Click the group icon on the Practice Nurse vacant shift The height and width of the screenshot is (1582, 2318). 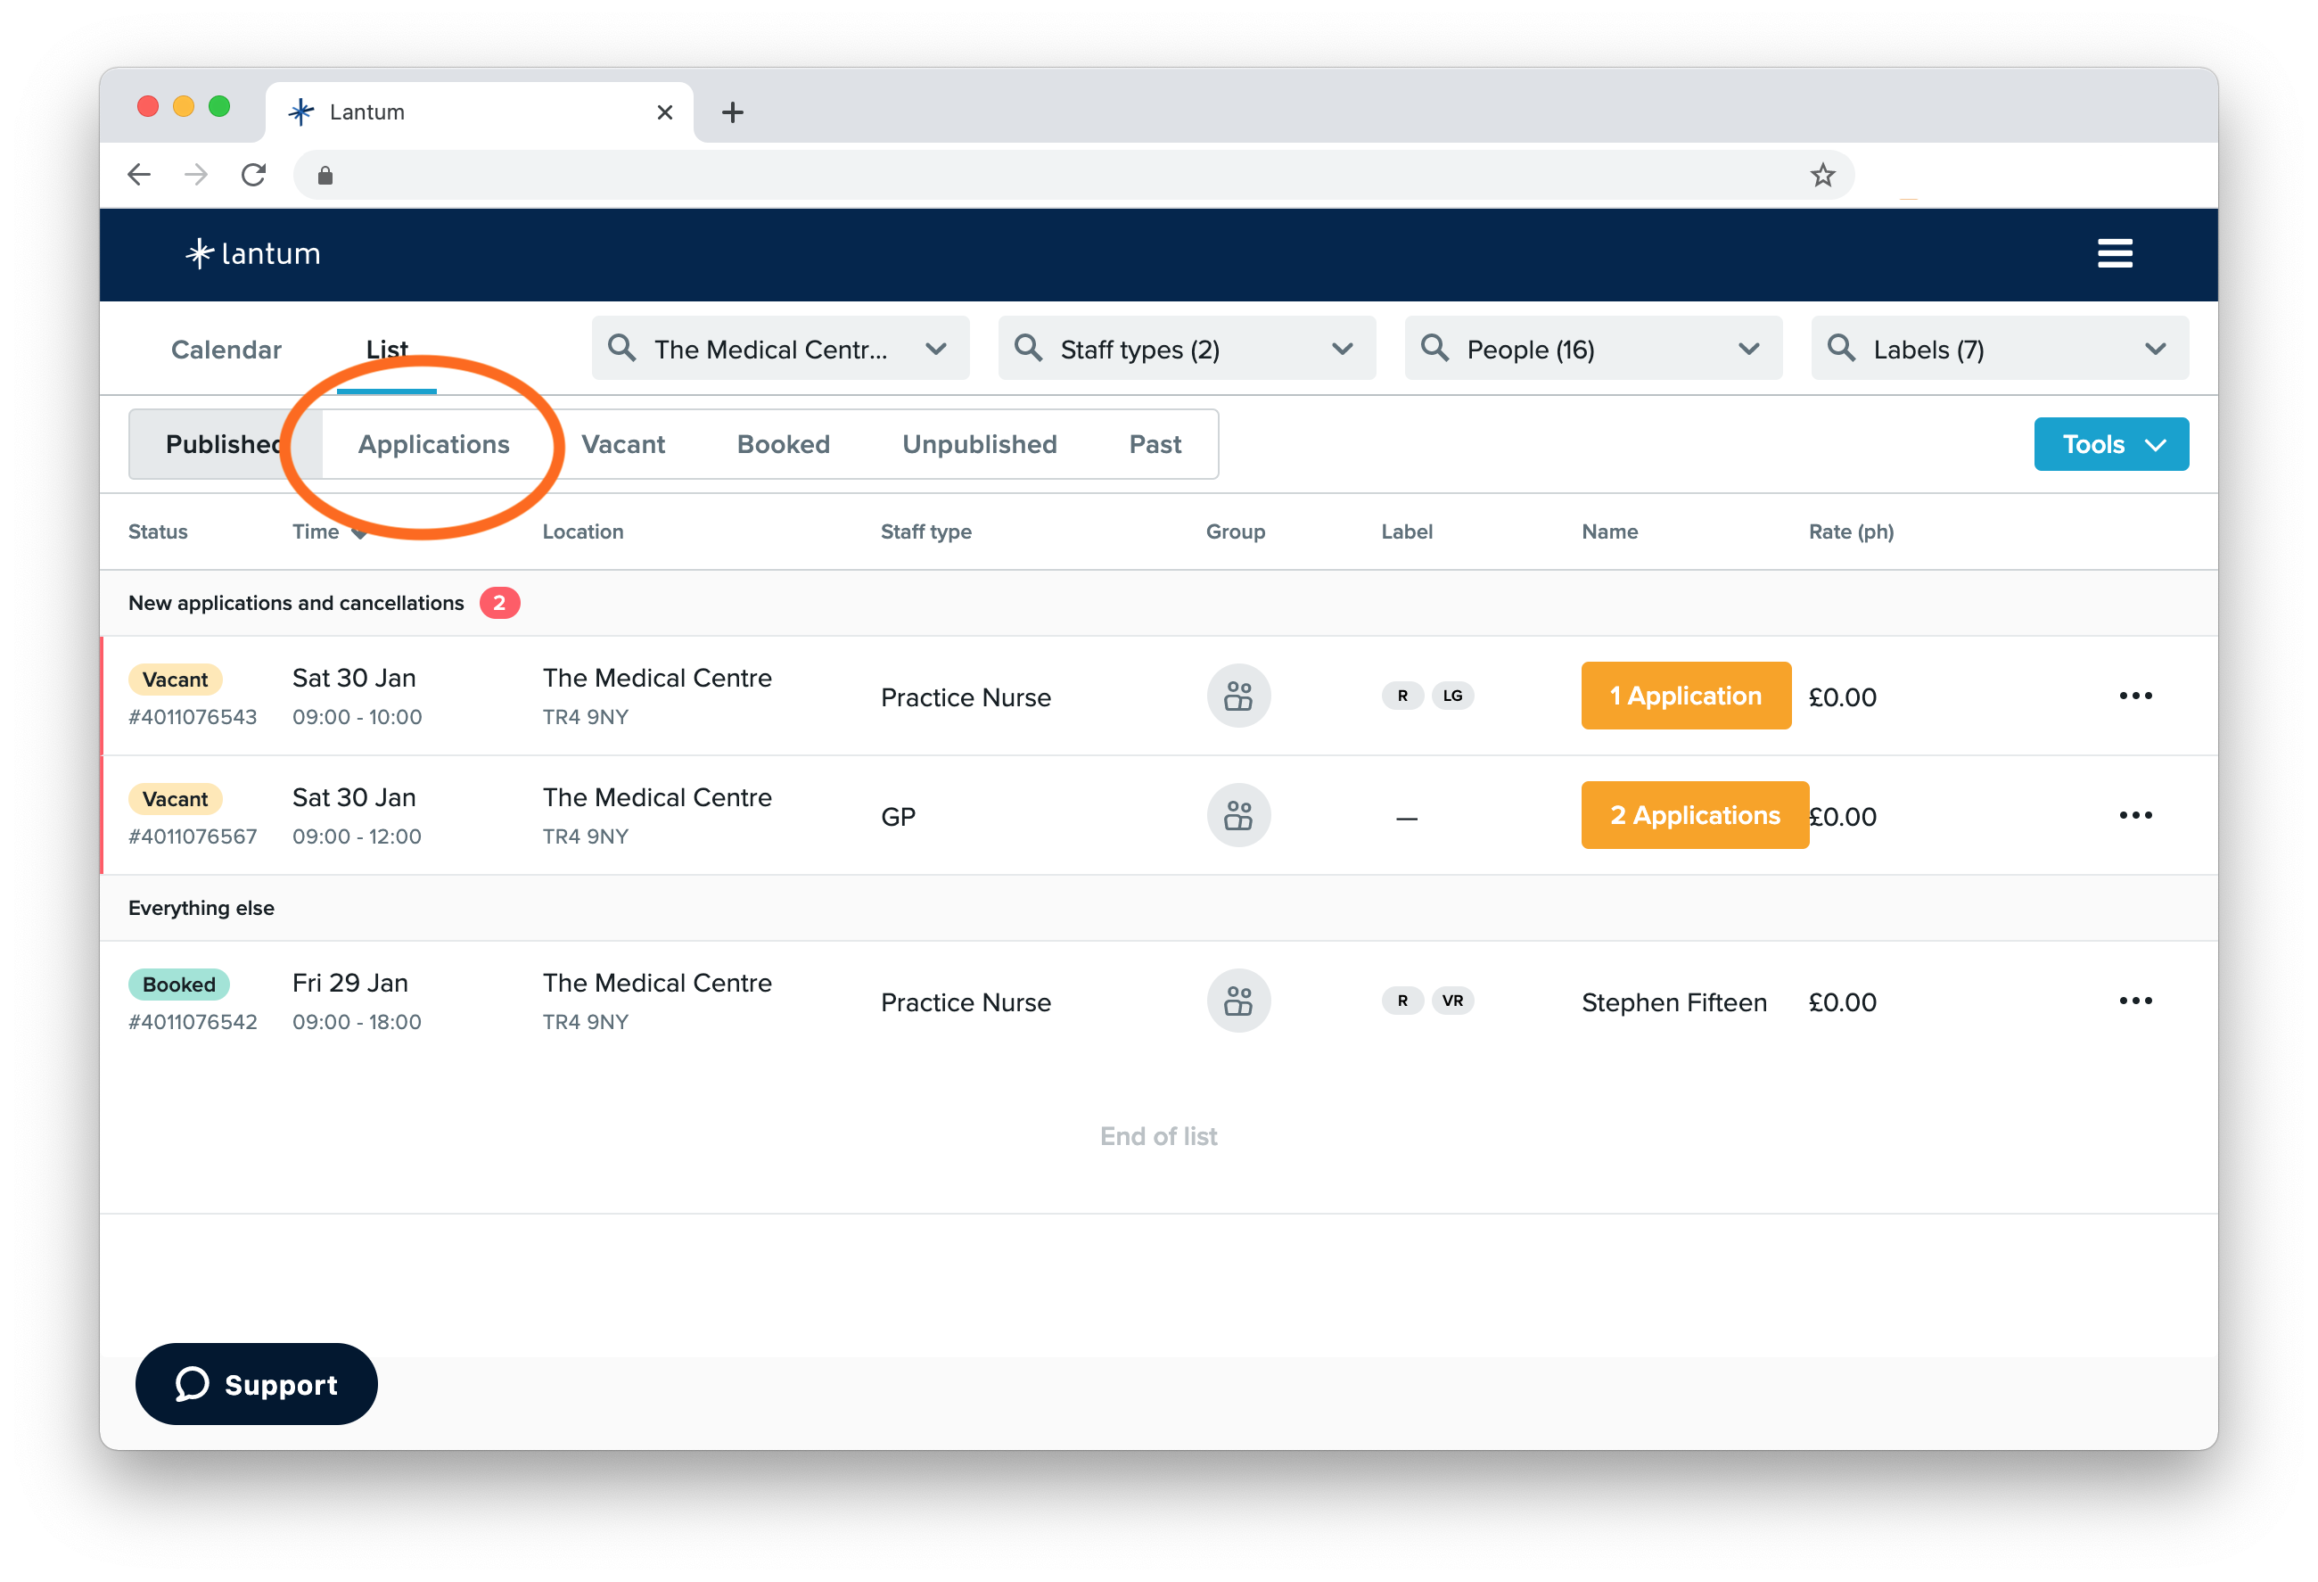pyautogui.click(x=1237, y=696)
